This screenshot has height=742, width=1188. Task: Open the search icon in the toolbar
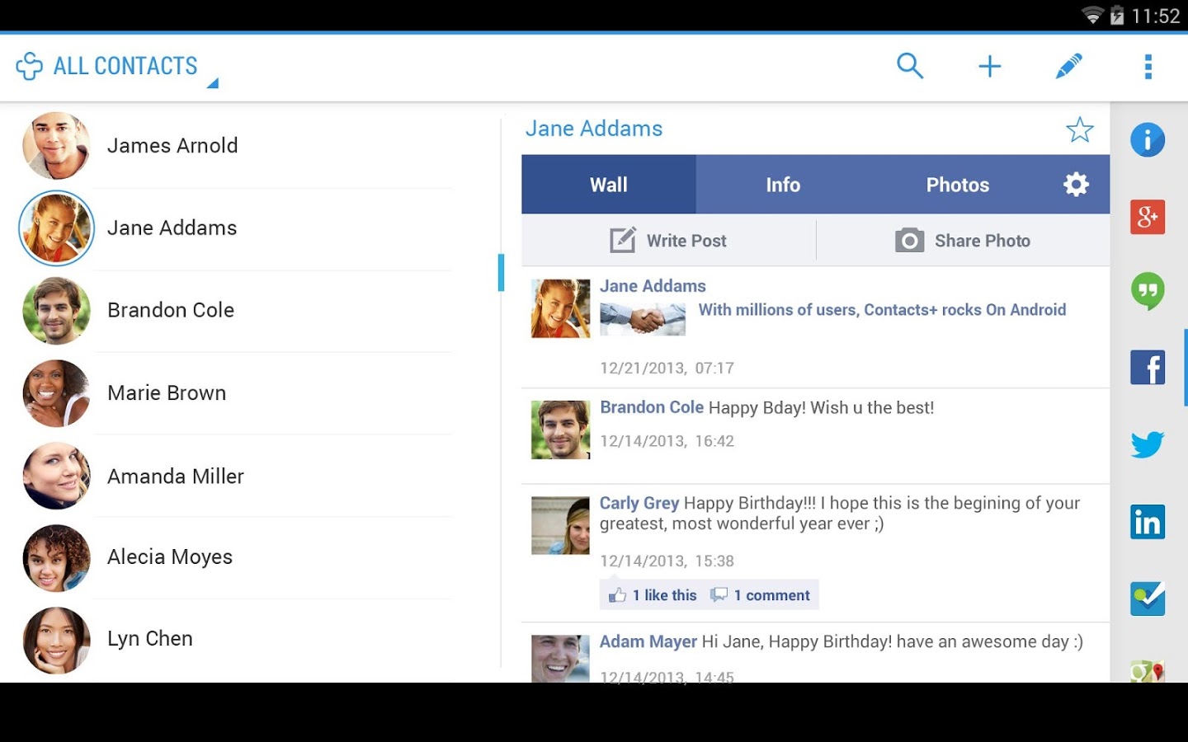pos(910,66)
